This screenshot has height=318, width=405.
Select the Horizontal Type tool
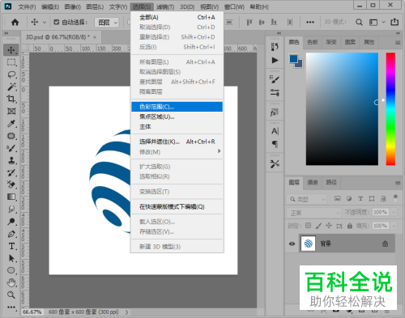[x=11, y=246]
